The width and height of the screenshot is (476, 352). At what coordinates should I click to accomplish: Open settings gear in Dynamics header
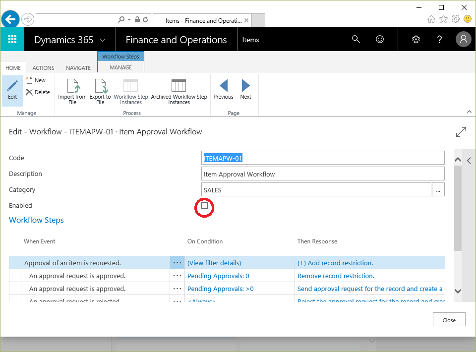[416, 39]
